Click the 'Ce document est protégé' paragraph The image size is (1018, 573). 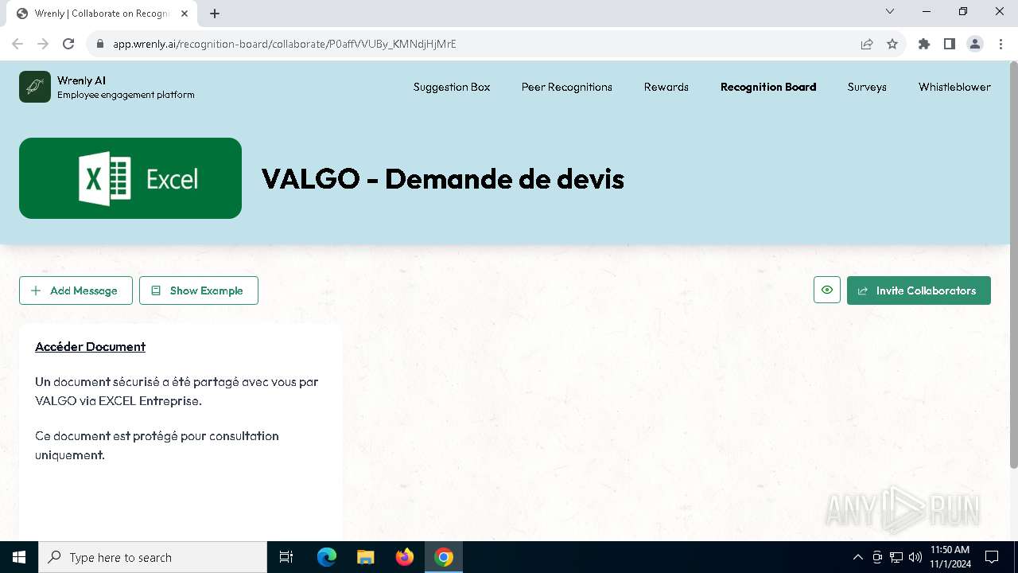coord(157,446)
